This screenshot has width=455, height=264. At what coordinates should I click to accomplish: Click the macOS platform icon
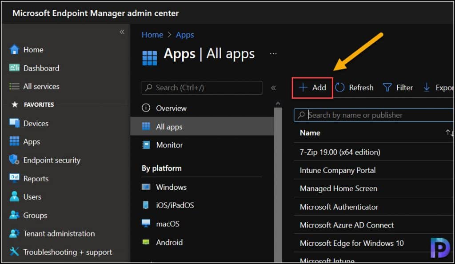pyautogui.click(x=146, y=224)
